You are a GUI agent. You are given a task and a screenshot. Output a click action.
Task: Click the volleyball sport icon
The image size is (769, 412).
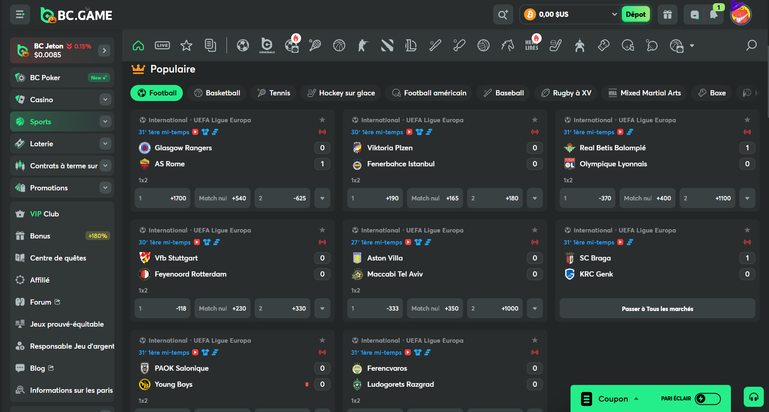click(483, 46)
